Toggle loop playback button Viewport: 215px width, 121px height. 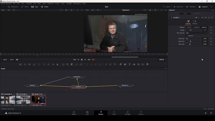[93, 60]
